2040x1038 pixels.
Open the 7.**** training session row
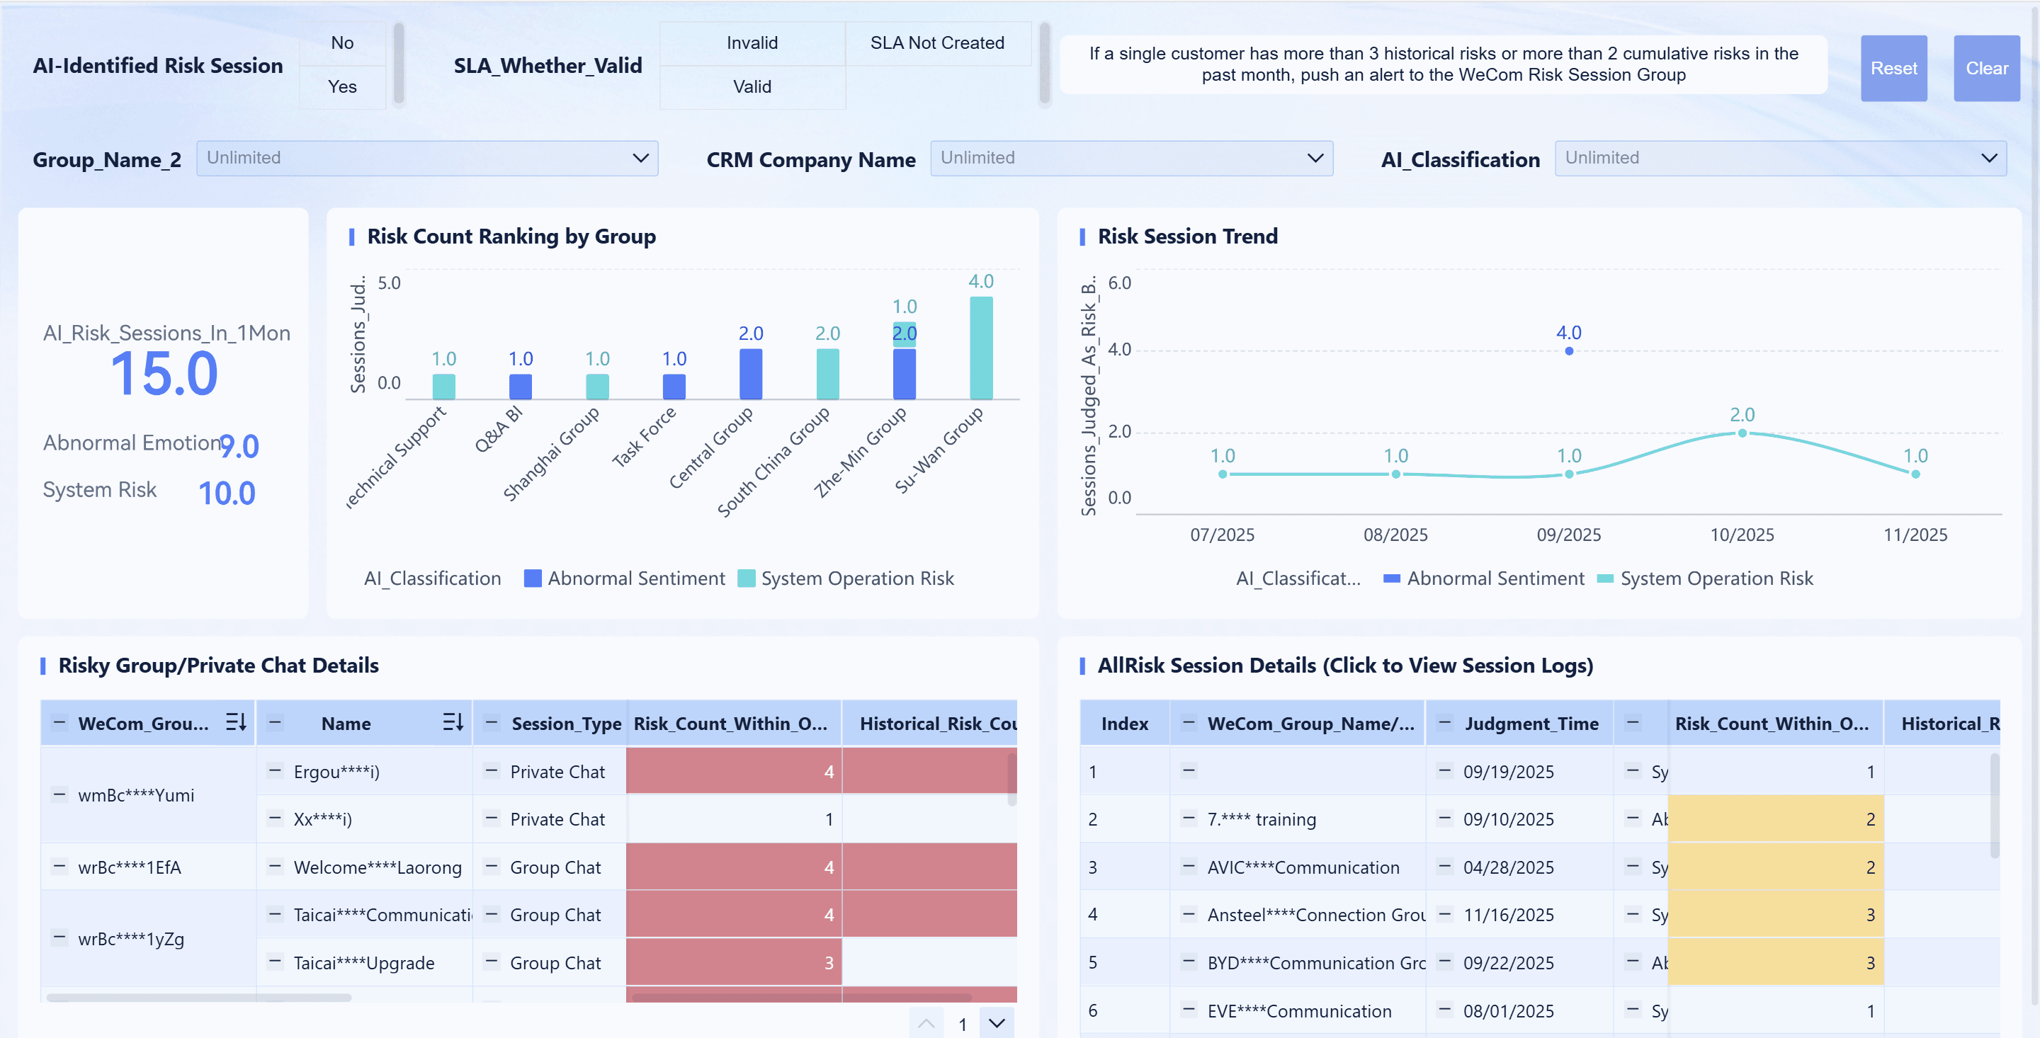tap(1539, 819)
